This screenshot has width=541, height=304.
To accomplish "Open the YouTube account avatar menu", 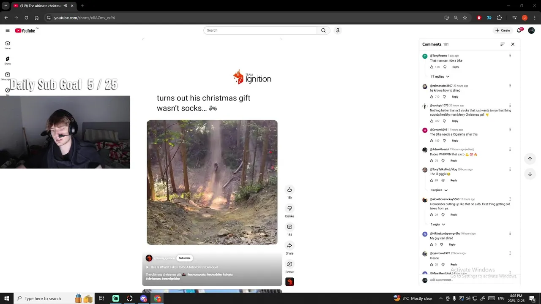I will pyautogui.click(x=532, y=30).
